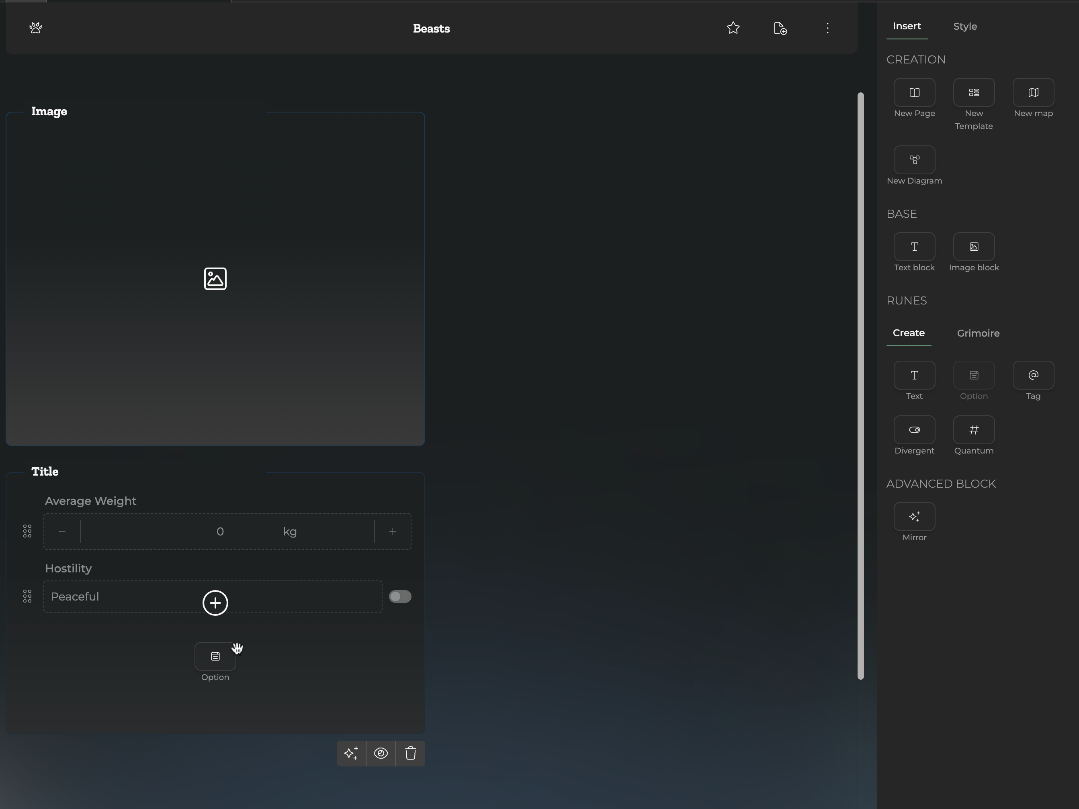Insert a New Diagram element
Image resolution: width=1079 pixels, height=809 pixels.
point(914,160)
